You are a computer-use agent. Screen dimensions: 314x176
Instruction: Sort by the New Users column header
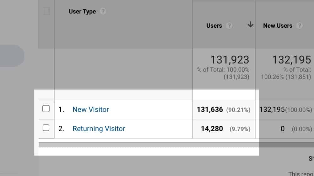pos(278,26)
